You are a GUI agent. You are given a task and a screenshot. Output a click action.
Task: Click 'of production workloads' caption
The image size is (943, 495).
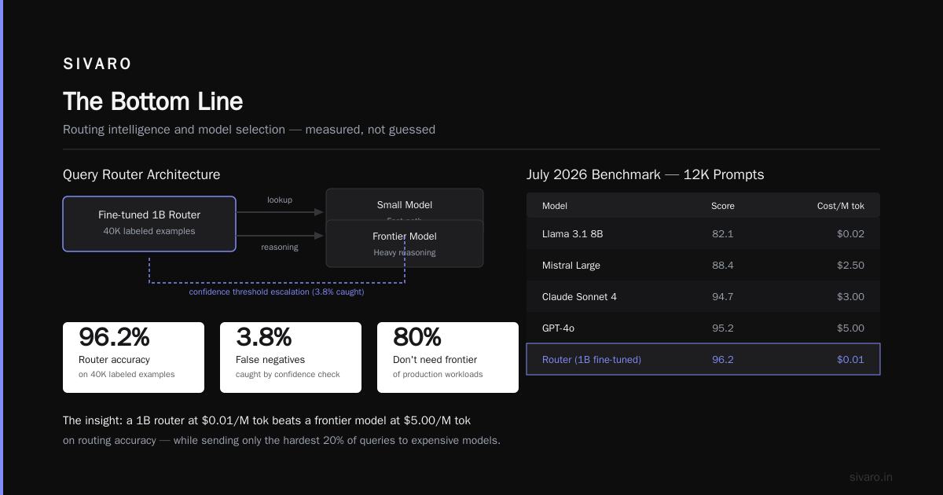438,374
